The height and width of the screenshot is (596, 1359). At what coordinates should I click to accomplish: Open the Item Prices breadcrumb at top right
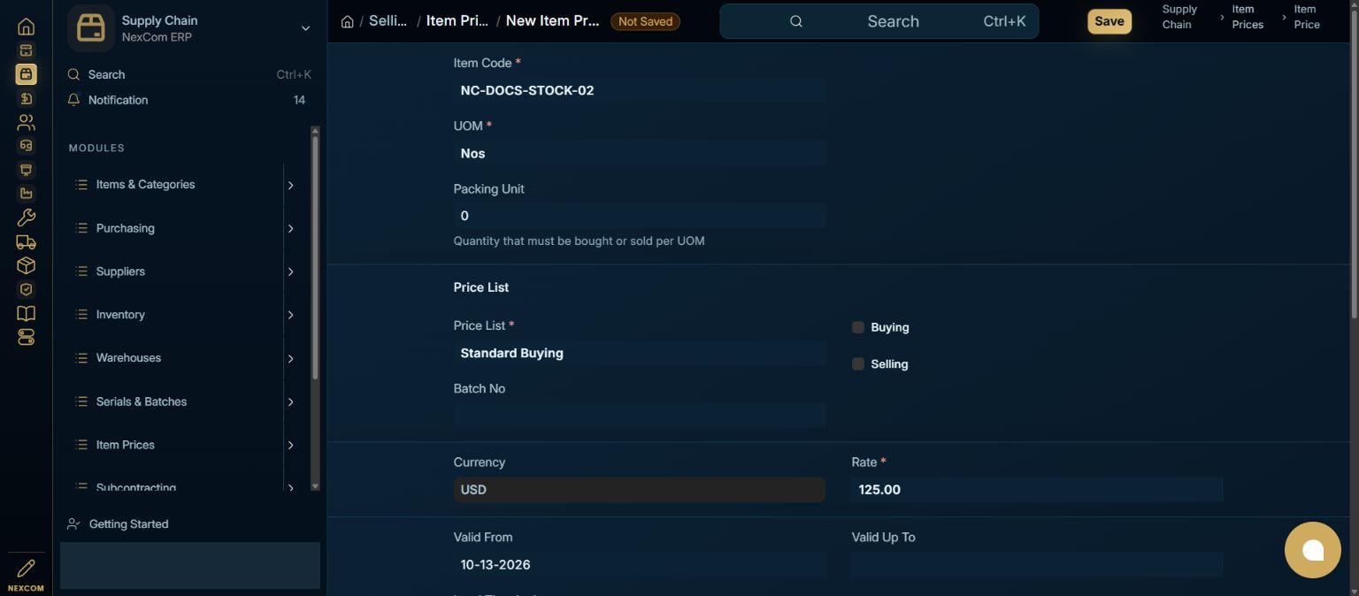1248,17
